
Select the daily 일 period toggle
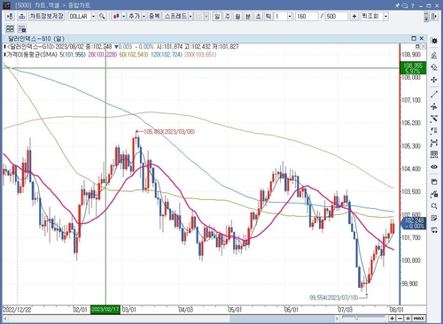(217, 17)
